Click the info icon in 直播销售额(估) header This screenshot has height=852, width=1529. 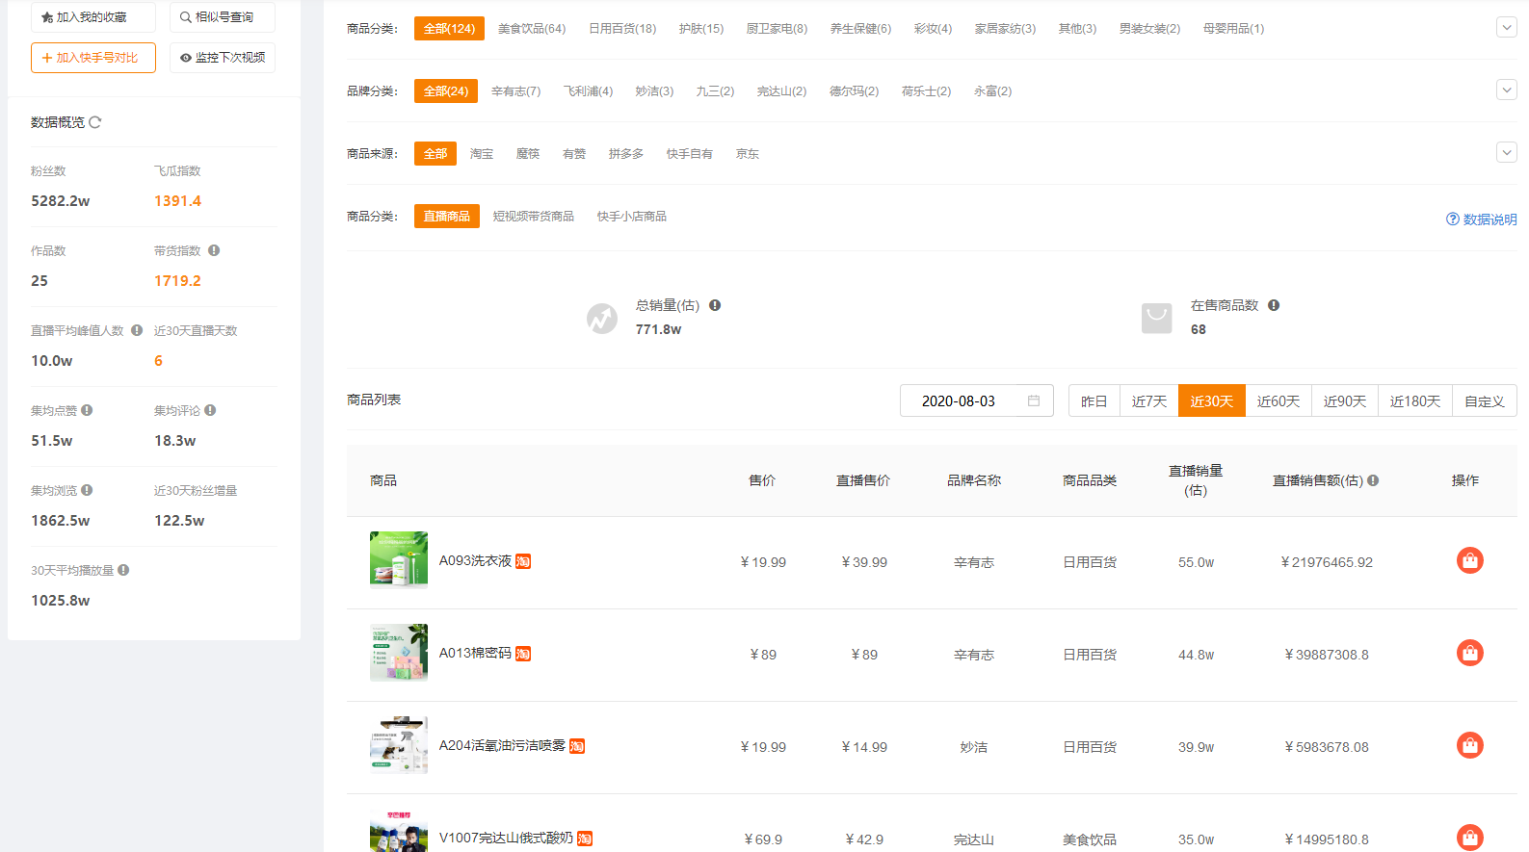pos(1373,480)
